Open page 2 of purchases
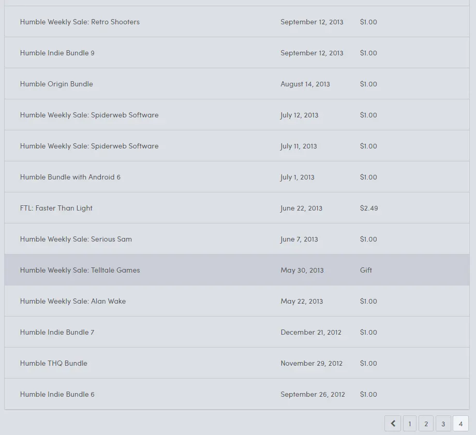The height and width of the screenshot is (435, 476). [426, 424]
